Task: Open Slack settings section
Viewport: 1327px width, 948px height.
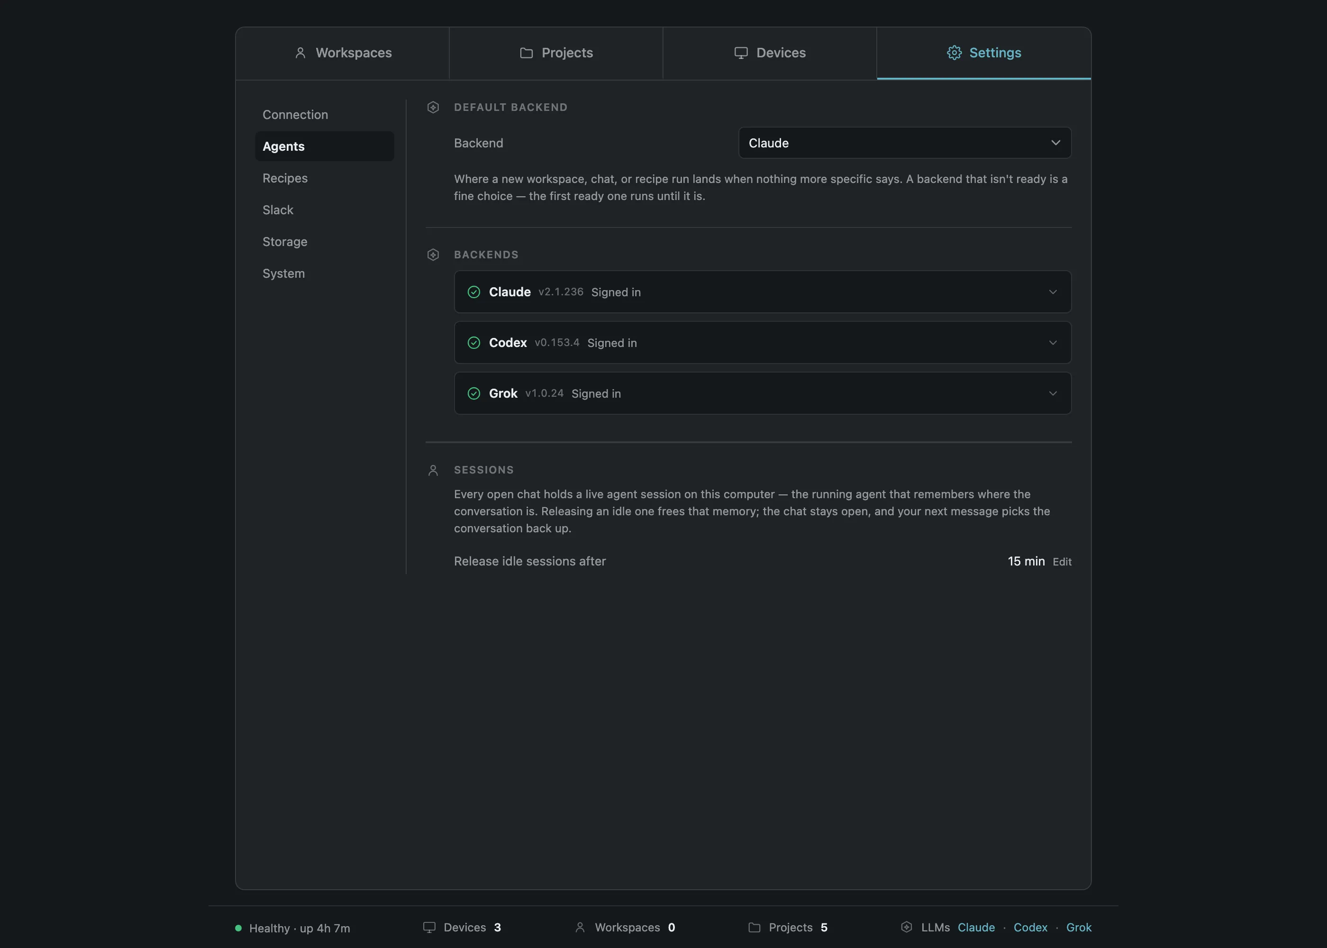Action: [325, 210]
